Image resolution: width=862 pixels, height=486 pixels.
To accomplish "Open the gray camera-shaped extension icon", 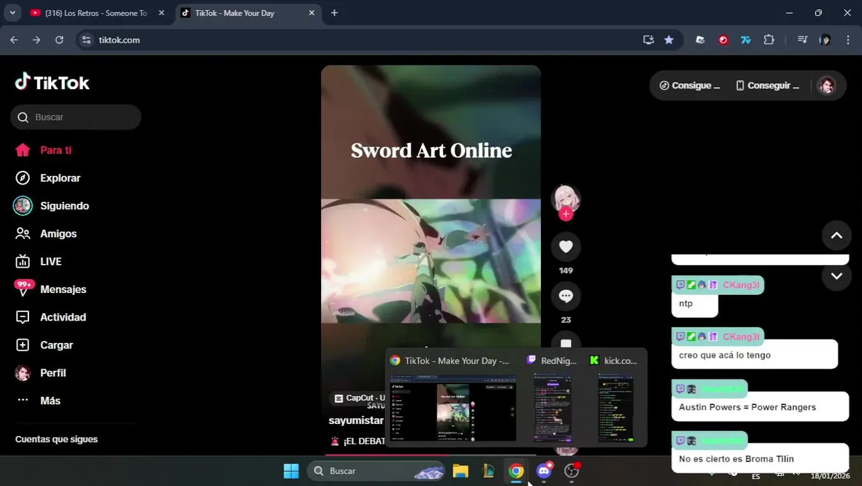I will (700, 40).
